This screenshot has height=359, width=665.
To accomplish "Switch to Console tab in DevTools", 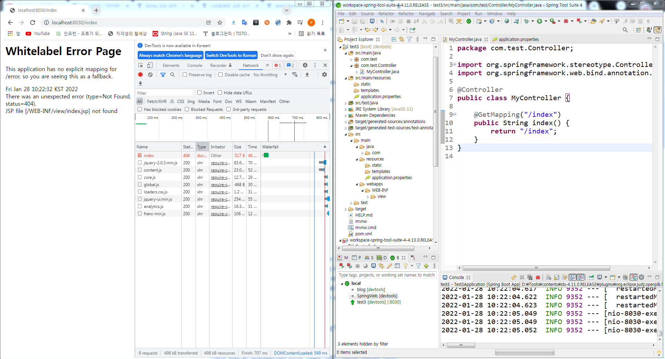I will 195,65.
